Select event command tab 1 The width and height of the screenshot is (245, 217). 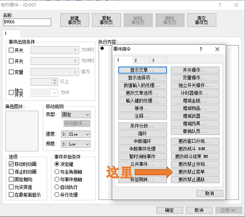point(124,60)
